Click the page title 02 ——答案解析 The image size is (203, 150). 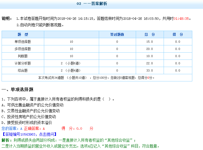(x=92, y=4)
